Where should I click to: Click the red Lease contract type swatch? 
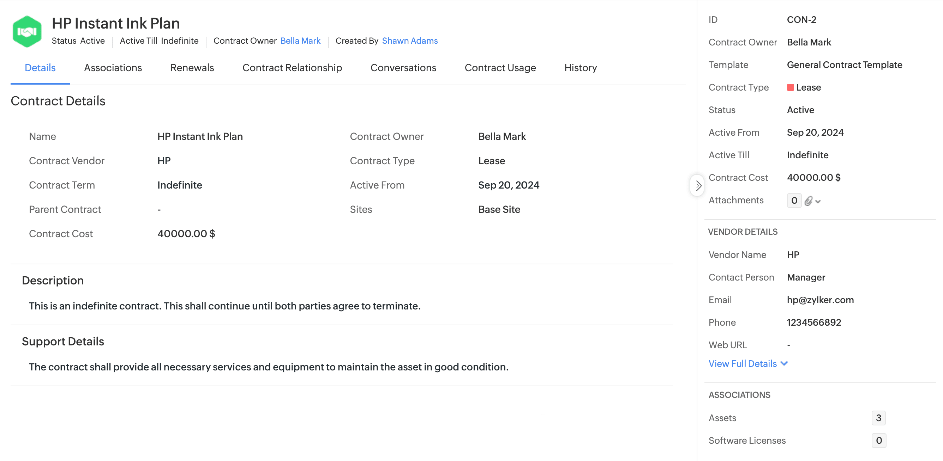point(790,87)
